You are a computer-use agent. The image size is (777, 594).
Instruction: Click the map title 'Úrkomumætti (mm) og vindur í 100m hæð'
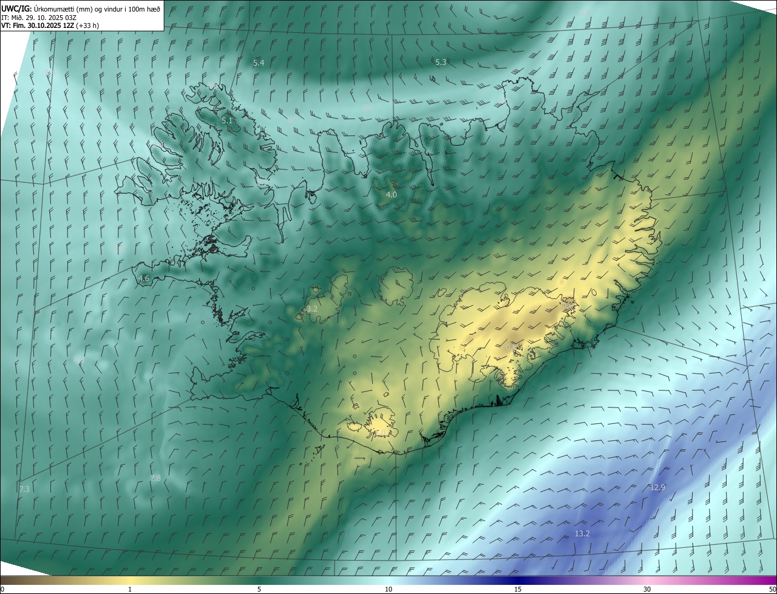(97, 9)
